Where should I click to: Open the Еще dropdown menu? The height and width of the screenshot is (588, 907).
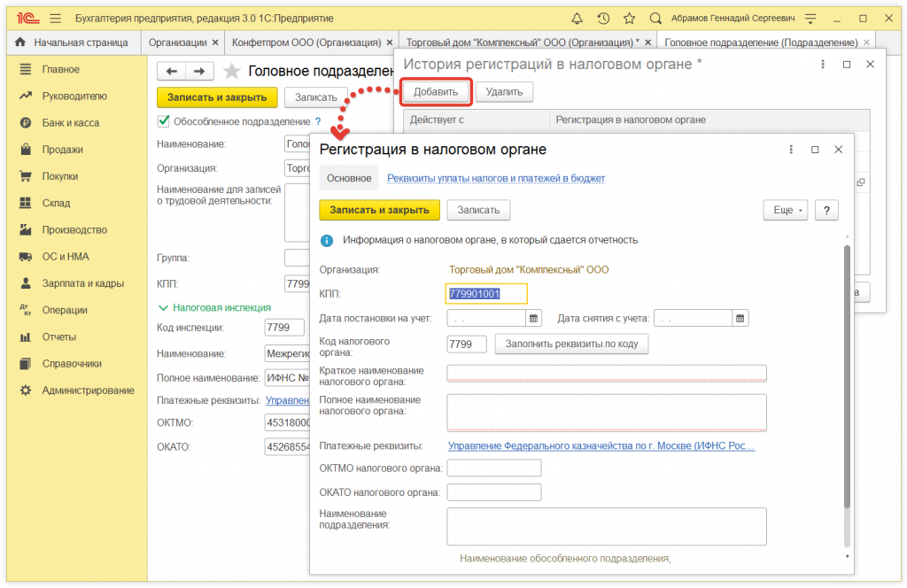pos(786,210)
